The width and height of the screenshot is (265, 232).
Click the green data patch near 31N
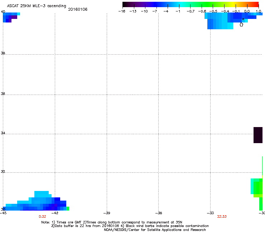(256, 188)
